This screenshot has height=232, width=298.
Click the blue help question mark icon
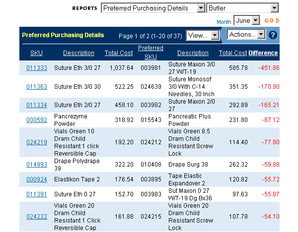273,35
